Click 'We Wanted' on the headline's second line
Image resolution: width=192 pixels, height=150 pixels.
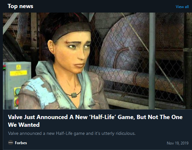coord(24,125)
